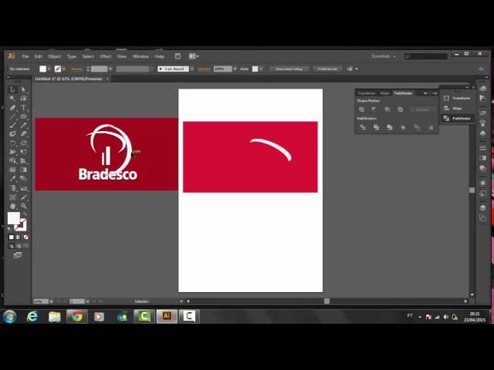Click the Divide pathfinder icon

point(363,127)
